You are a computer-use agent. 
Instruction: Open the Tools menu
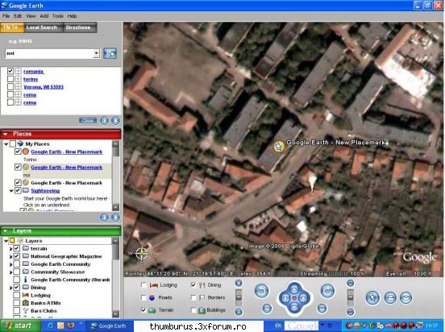coord(58,16)
